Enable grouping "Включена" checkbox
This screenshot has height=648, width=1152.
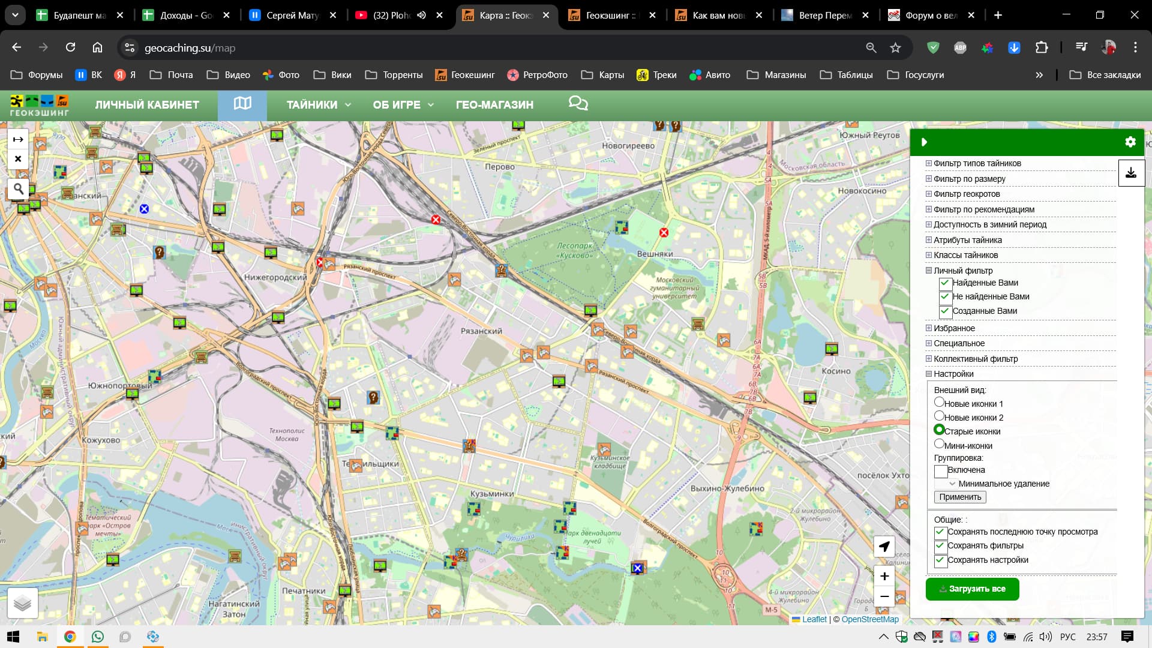click(x=941, y=471)
